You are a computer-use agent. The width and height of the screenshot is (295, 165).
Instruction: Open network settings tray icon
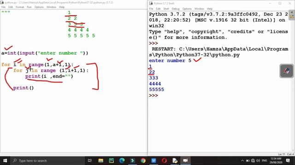click(x=253, y=160)
